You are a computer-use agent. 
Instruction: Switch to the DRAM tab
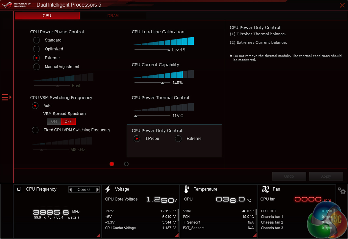pyautogui.click(x=113, y=15)
